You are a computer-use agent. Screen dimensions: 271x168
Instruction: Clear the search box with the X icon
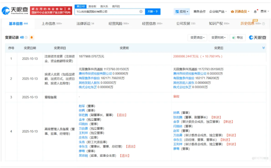click(x=141, y=12)
